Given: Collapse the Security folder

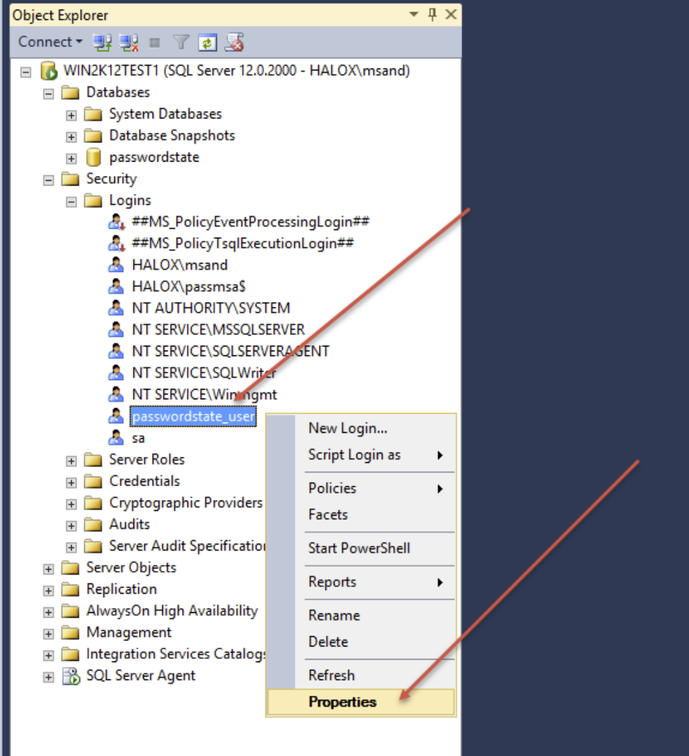Looking at the screenshot, I should pyautogui.click(x=49, y=180).
